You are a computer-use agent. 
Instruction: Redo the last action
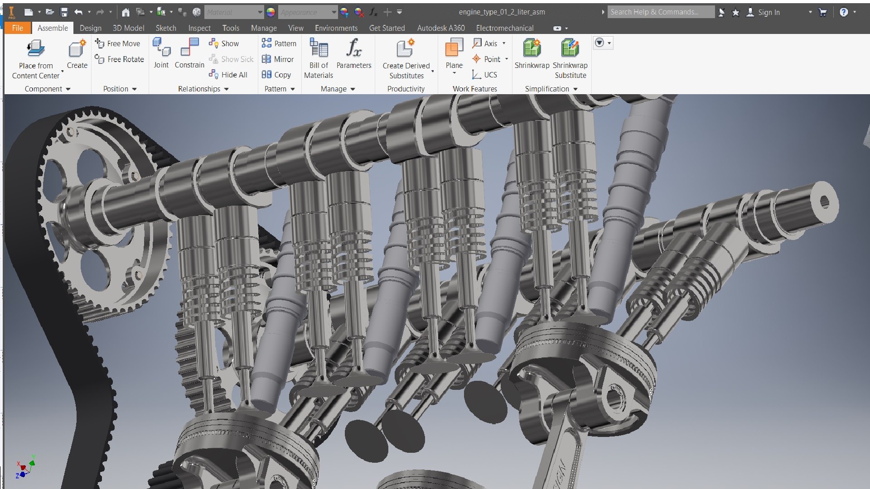coord(100,12)
